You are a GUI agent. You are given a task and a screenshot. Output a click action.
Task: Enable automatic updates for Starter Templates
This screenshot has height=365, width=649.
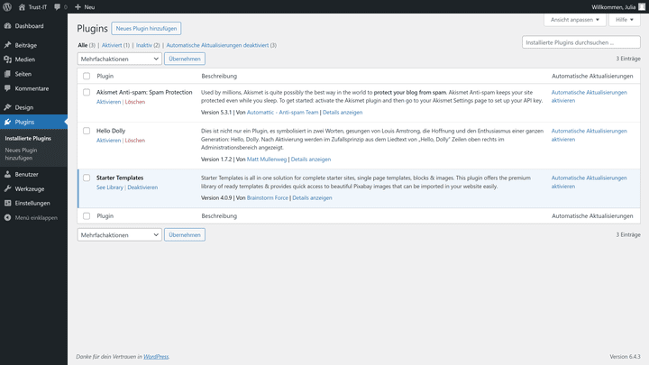(x=589, y=182)
